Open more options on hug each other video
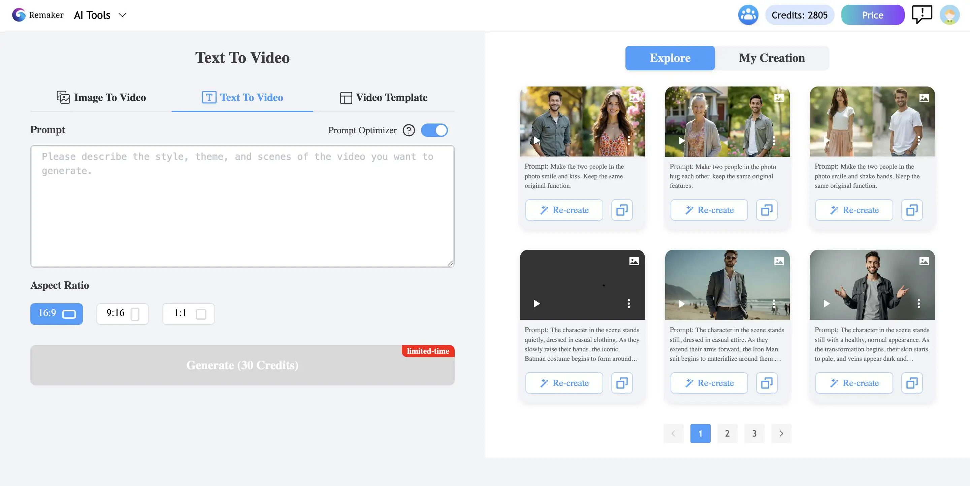Viewport: 970px width, 486px height. coord(773,140)
